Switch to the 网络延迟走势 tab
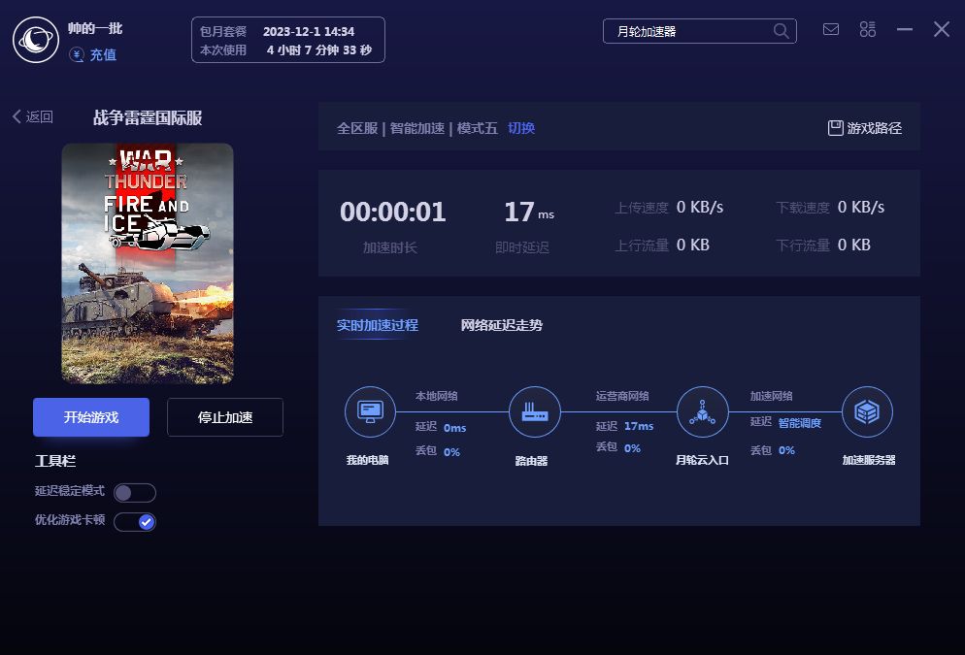Viewport: 965px width, 655px height. [x=502, y=325]
